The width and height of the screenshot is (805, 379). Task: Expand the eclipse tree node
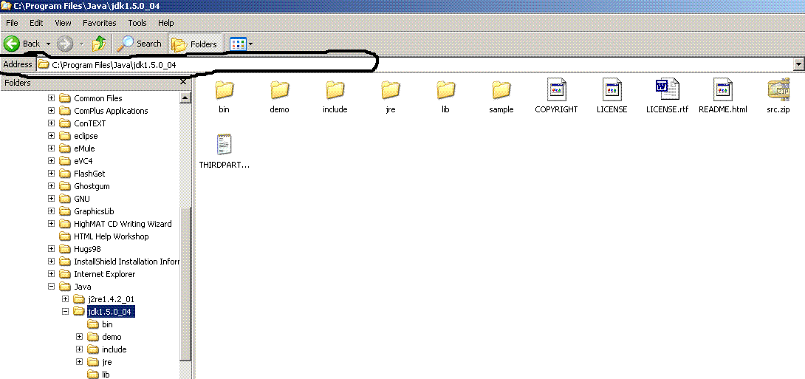[x=52, y=136]
